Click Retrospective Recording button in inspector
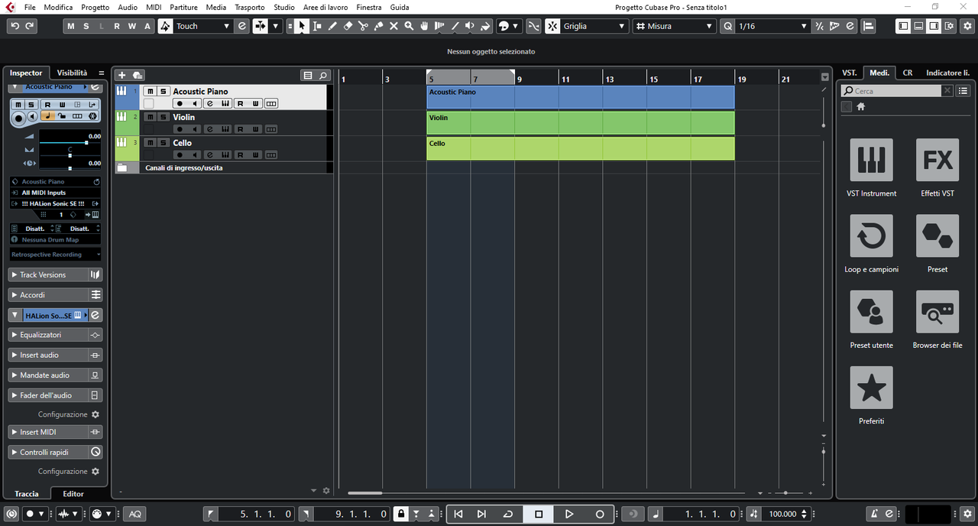Screen dimensions: 978x526 [x=55, y=255]
